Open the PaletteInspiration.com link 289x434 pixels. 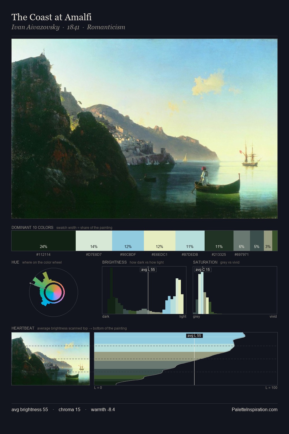coord(255,409)
